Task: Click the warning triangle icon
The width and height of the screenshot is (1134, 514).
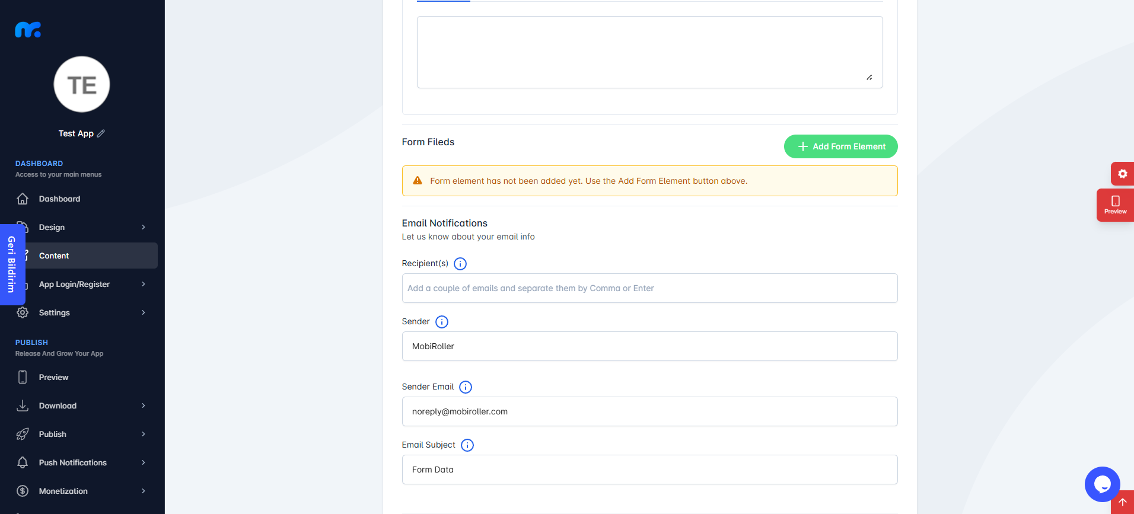Action: click(418, 181)
